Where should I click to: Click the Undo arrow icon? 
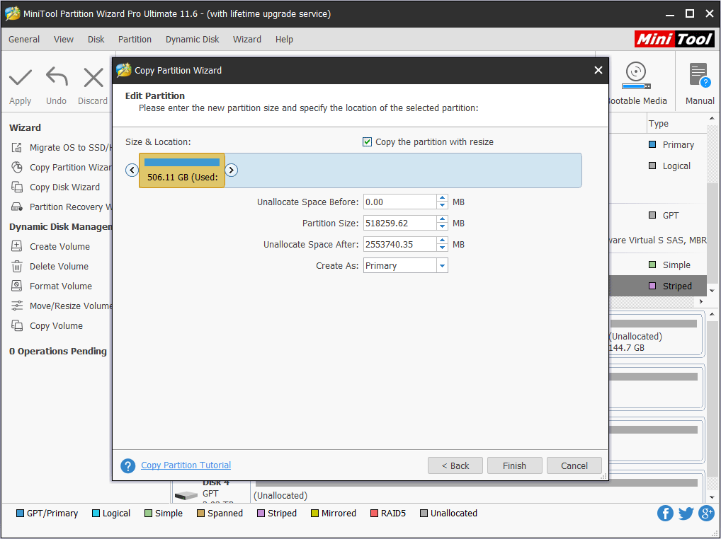(57, 77)
